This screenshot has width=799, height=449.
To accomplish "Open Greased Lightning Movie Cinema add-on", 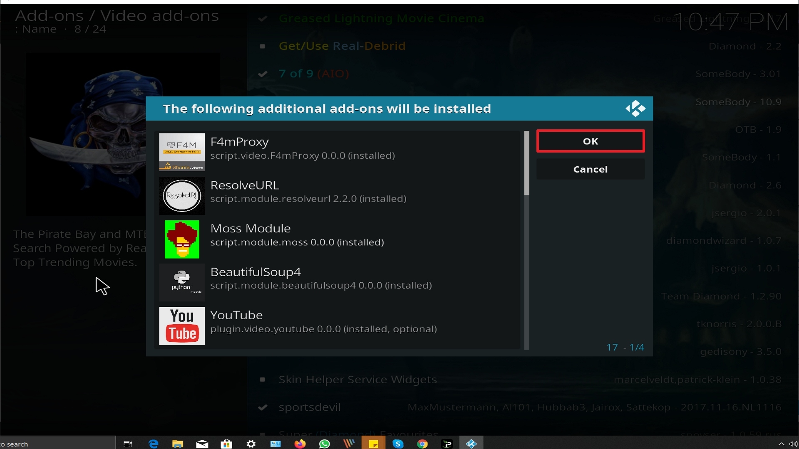I will [x=381, y=18].
